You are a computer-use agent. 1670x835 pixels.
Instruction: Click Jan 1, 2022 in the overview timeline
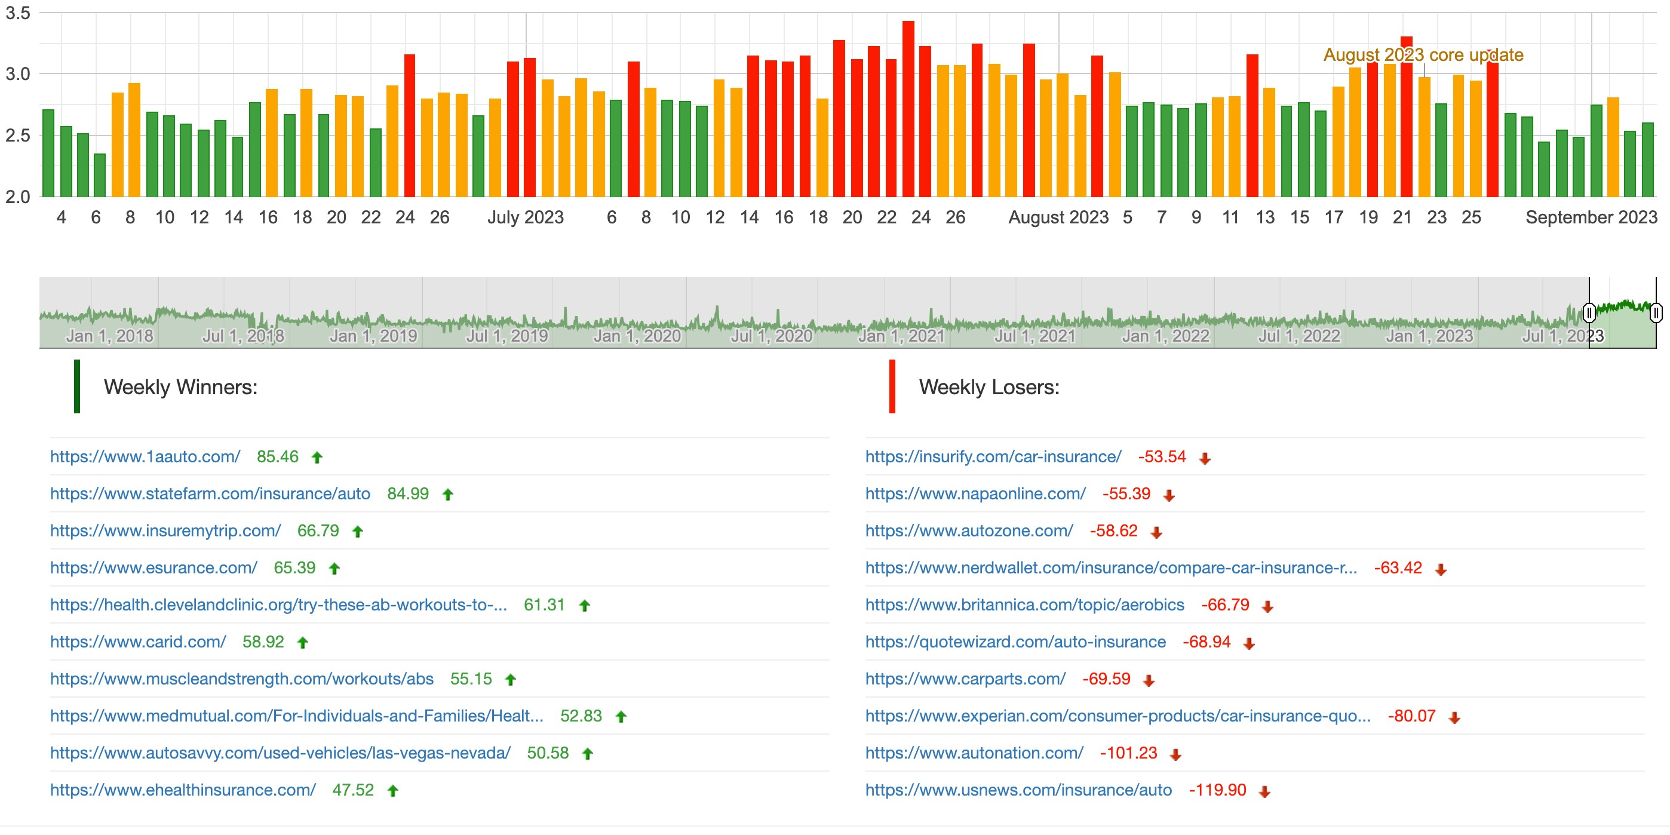point(1166,336)
